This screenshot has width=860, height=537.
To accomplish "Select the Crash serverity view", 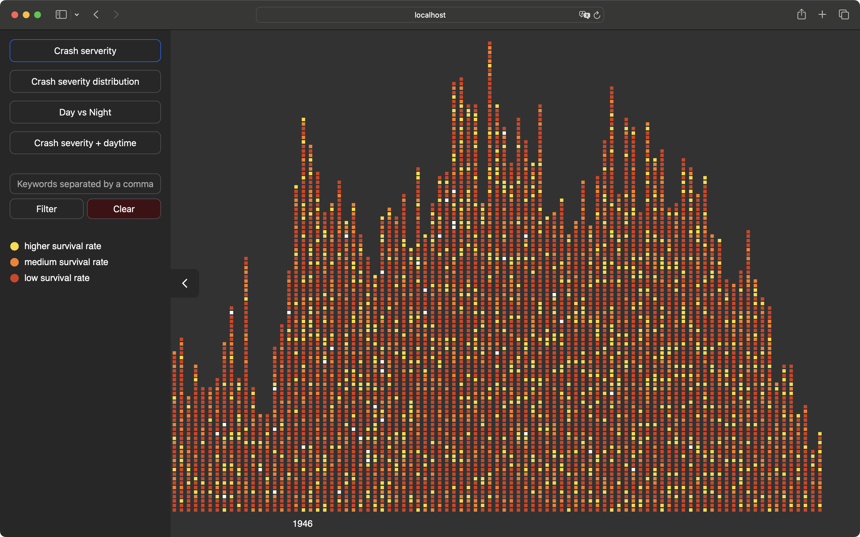I will click(85, 51).
